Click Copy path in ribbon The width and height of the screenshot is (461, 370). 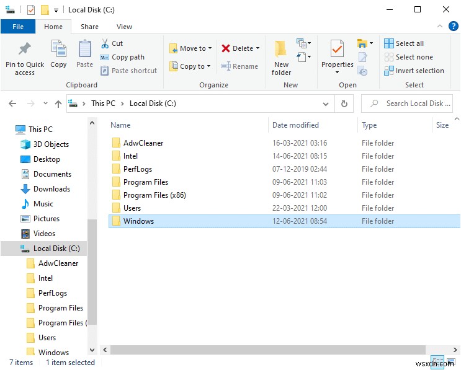[122, 57]
